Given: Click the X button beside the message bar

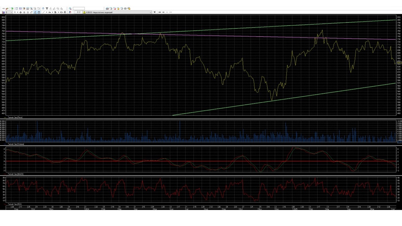Looking at the screenshot, I should click(x=155, y=12).
